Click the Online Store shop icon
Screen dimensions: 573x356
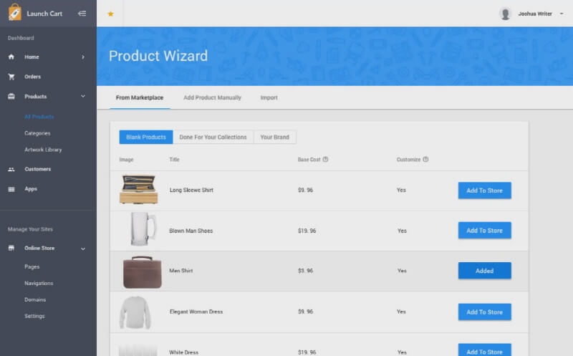click(x=11, y=248)
